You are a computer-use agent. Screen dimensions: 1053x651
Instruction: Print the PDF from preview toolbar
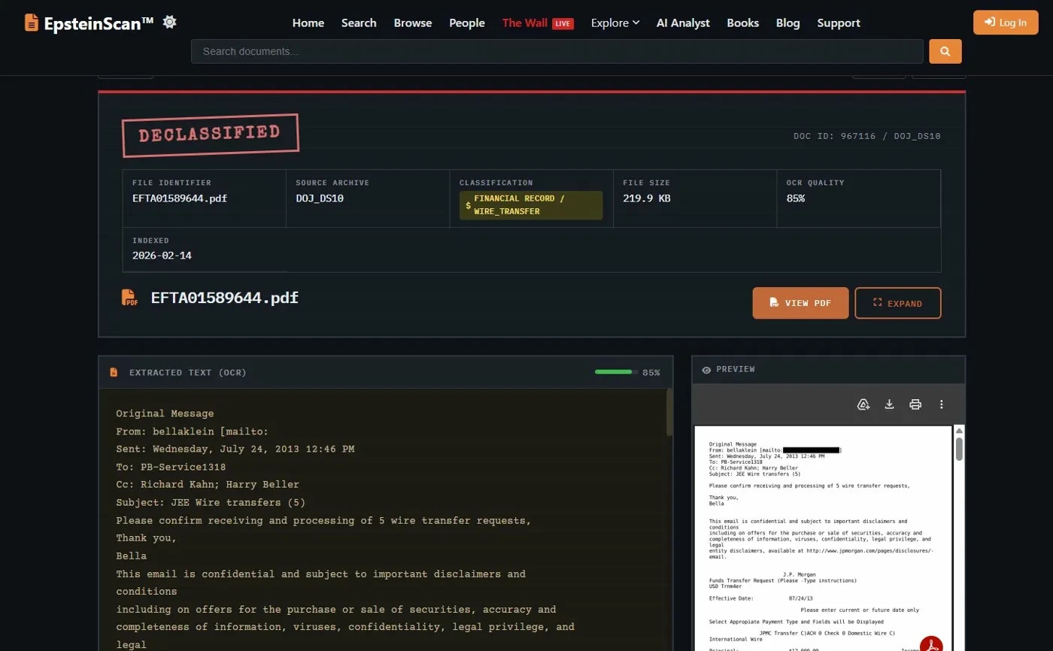click(x=915, y=404)
